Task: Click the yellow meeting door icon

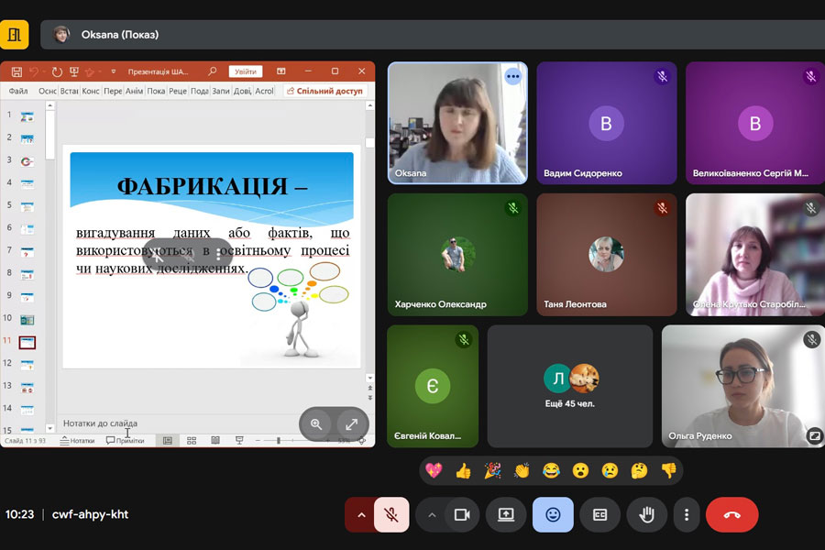Action: pos(14,35)
